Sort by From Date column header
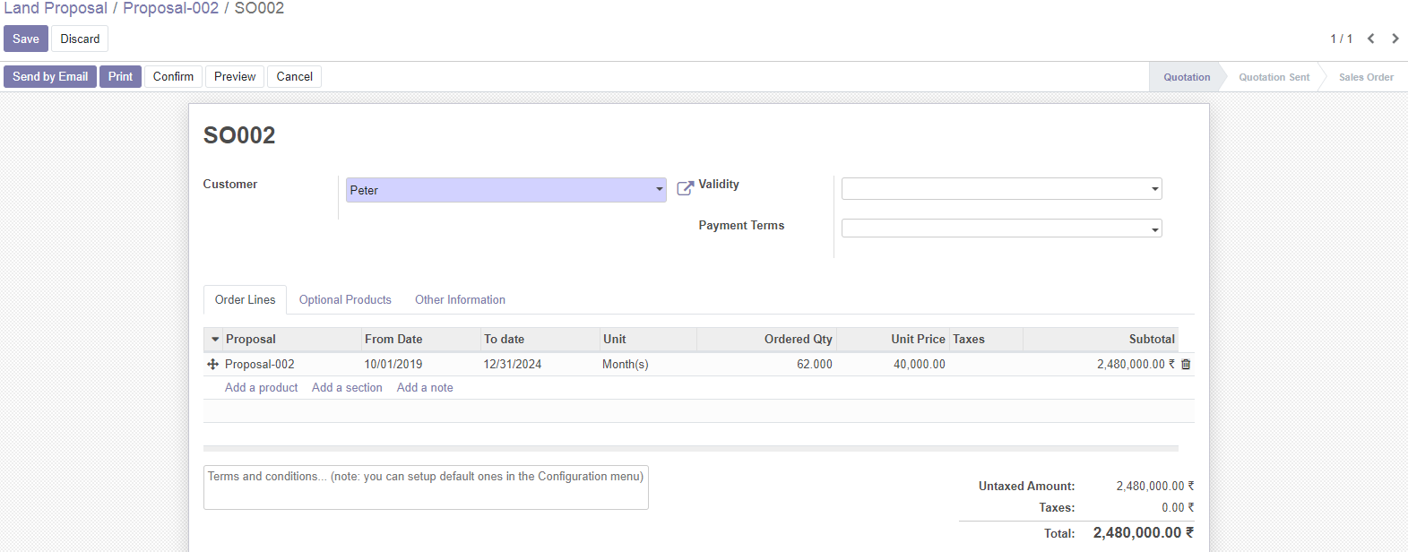Image resolution: width=1408 pixels, height=552 pixels. [x=420, y=340]
